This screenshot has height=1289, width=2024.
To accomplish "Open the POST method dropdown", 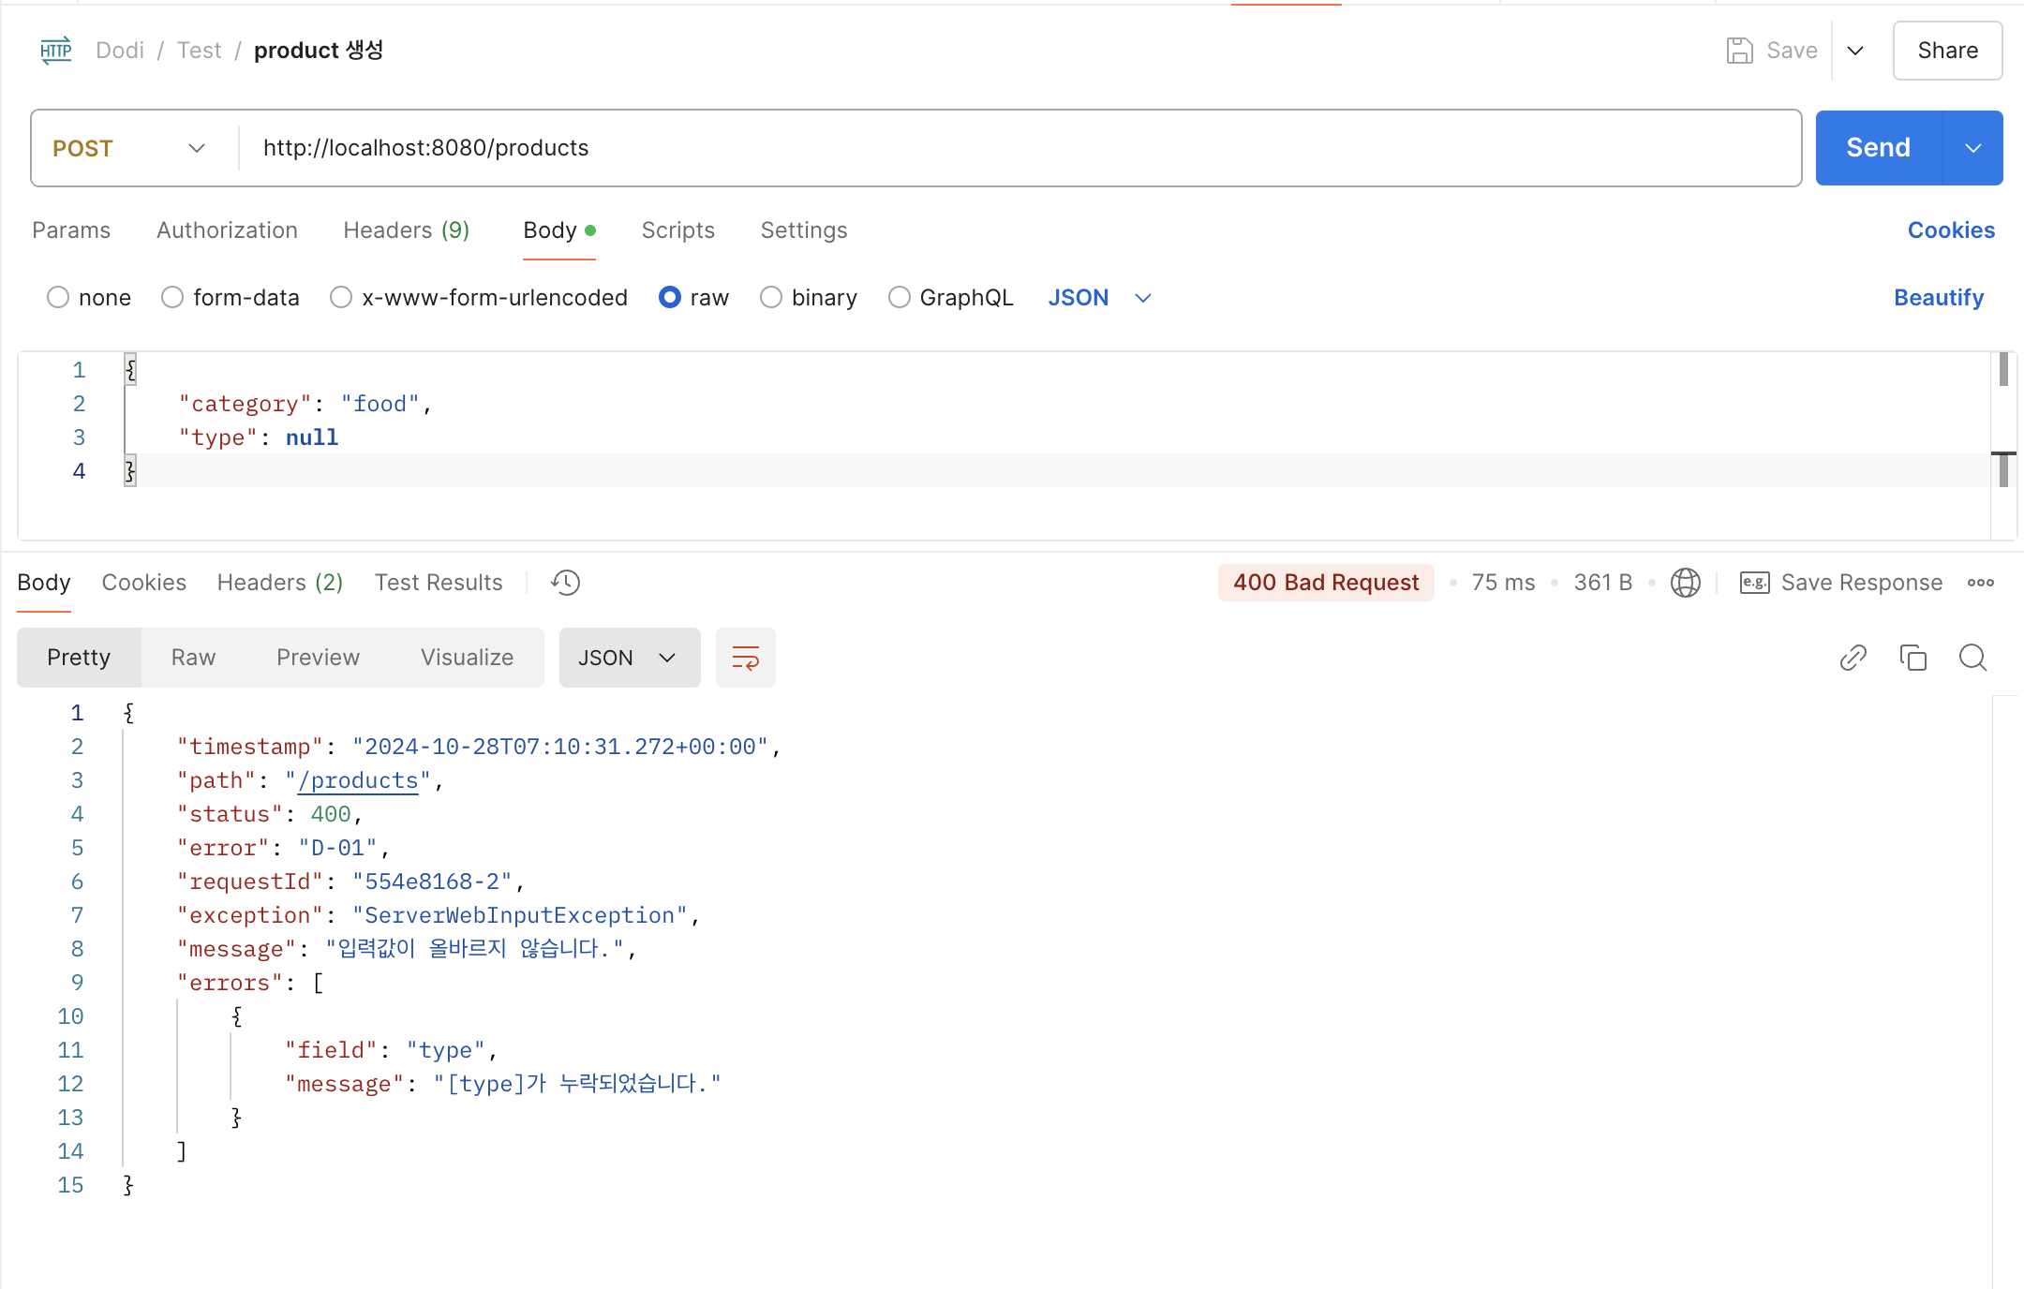I will pos(129,148).
